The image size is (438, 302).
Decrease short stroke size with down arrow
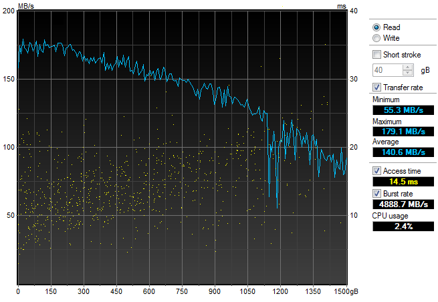[x=408, y=73]
